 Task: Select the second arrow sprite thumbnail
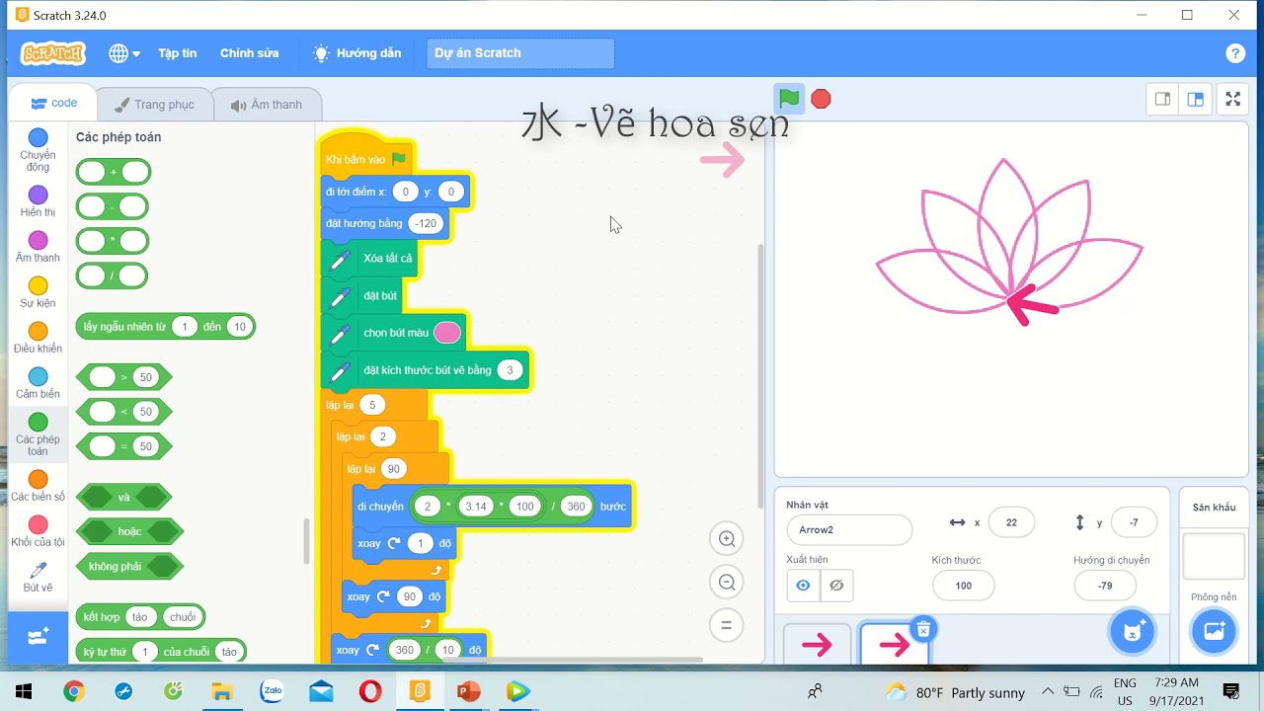coord(894,645)
